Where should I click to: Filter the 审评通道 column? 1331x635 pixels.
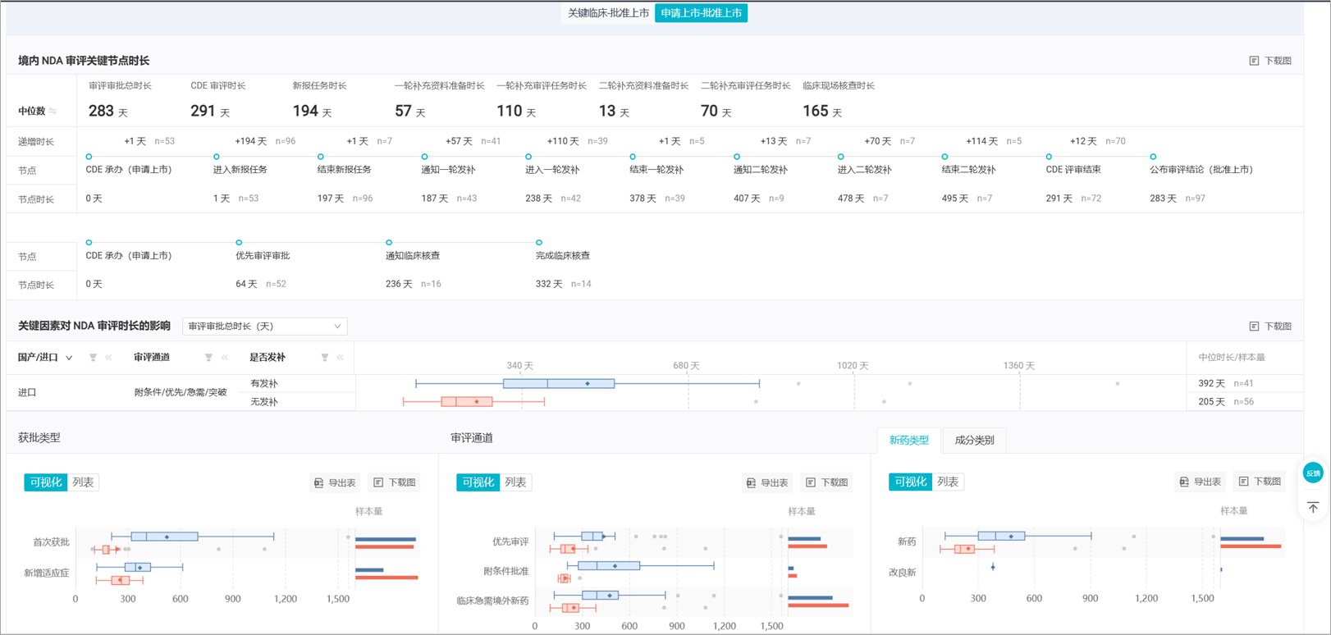tap(208, 358)
